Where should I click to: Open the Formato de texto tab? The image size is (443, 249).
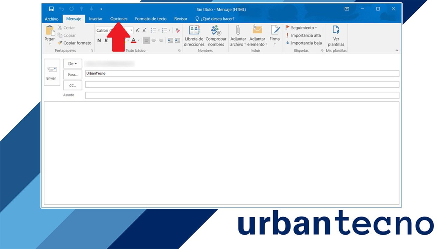pos(151,19)
